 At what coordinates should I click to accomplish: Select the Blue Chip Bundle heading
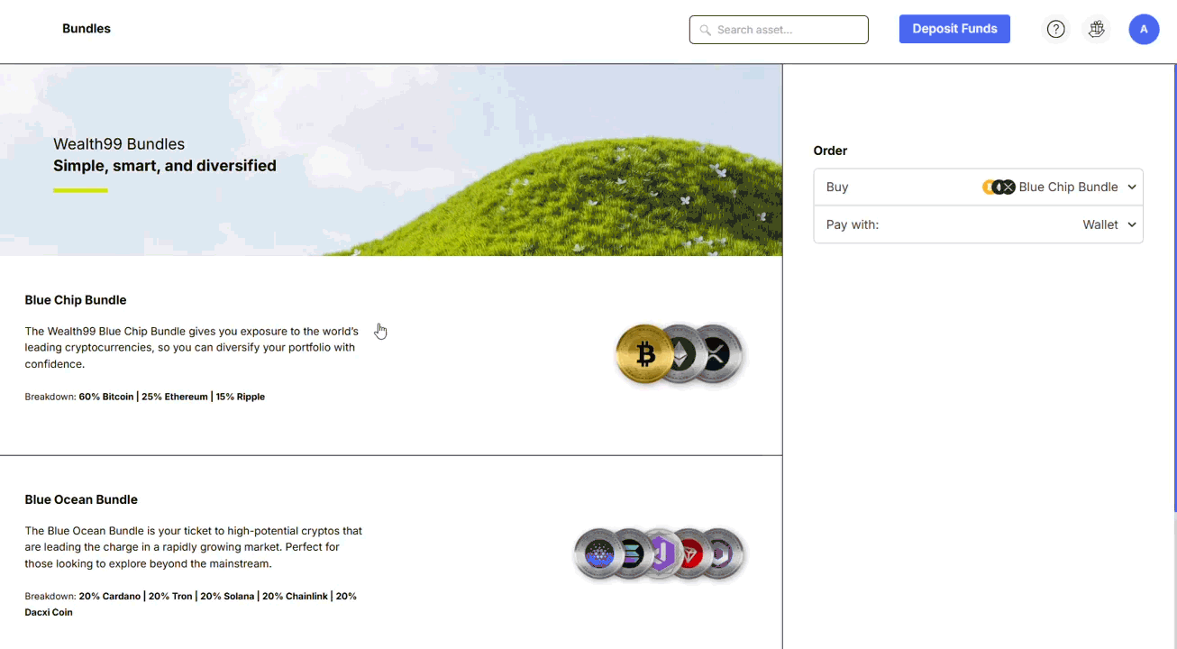click(x=76, y=300)
